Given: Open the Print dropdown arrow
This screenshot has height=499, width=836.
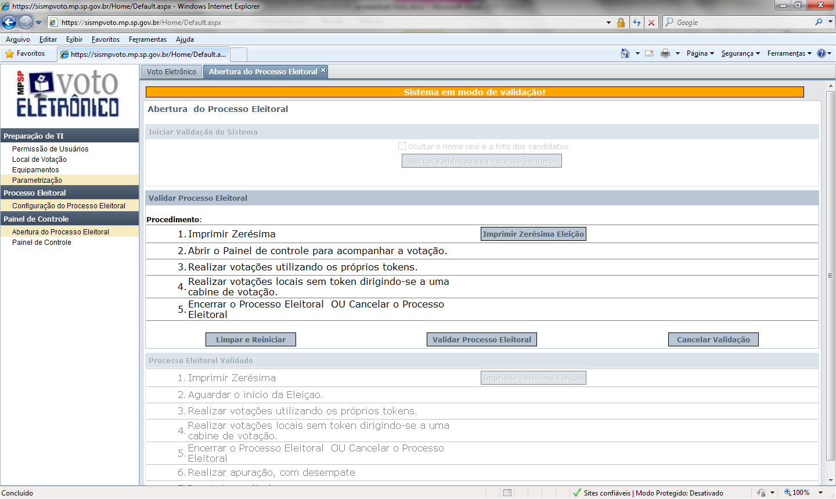Looking at the screenshot, I should pos(678,53).
